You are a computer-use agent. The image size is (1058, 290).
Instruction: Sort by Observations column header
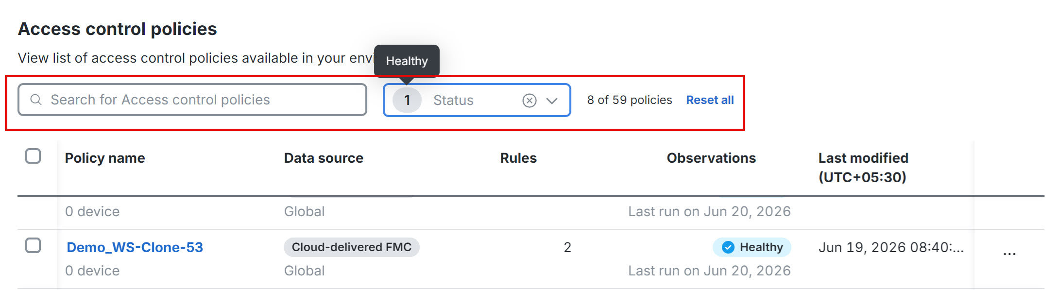click(x=711, y=158)
